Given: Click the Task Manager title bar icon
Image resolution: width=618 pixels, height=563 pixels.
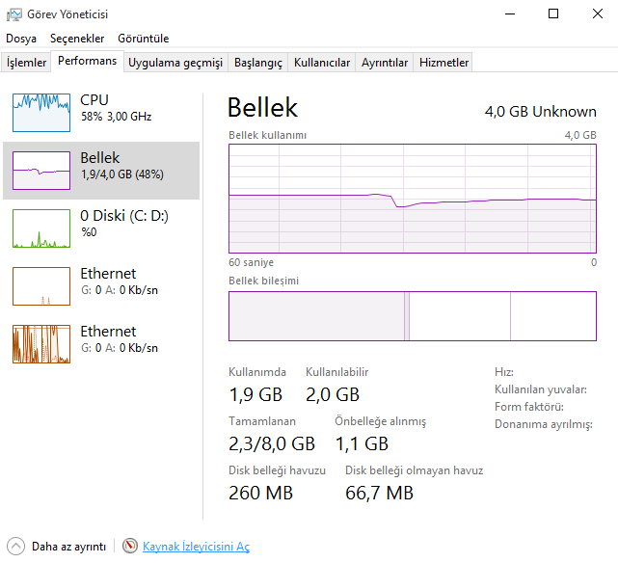Looking at the screenshot, I should pos(14,14).
